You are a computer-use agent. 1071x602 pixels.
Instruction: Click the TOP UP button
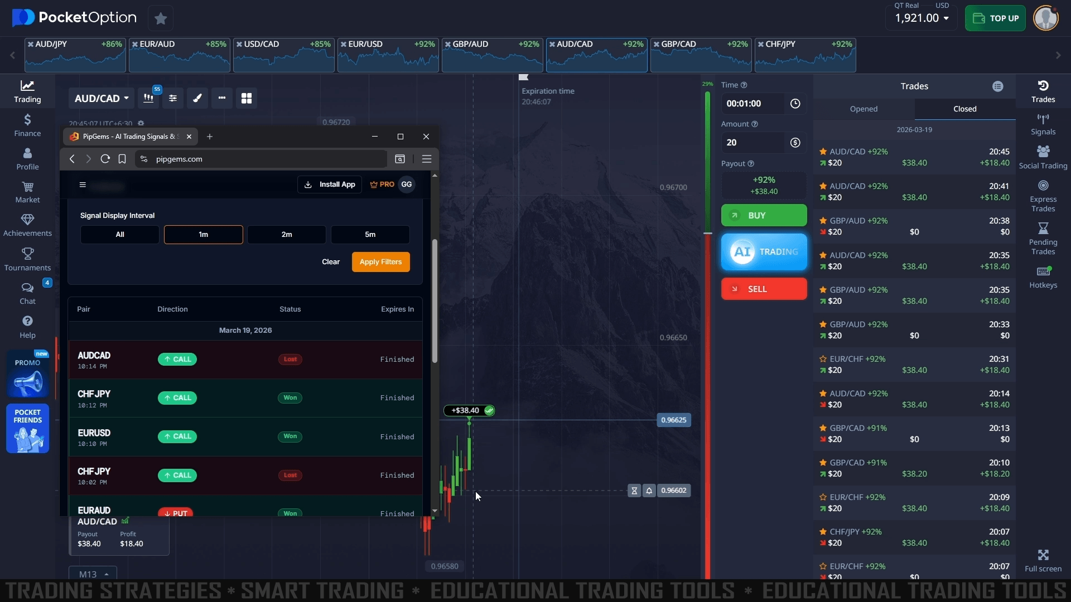point(995,18)
